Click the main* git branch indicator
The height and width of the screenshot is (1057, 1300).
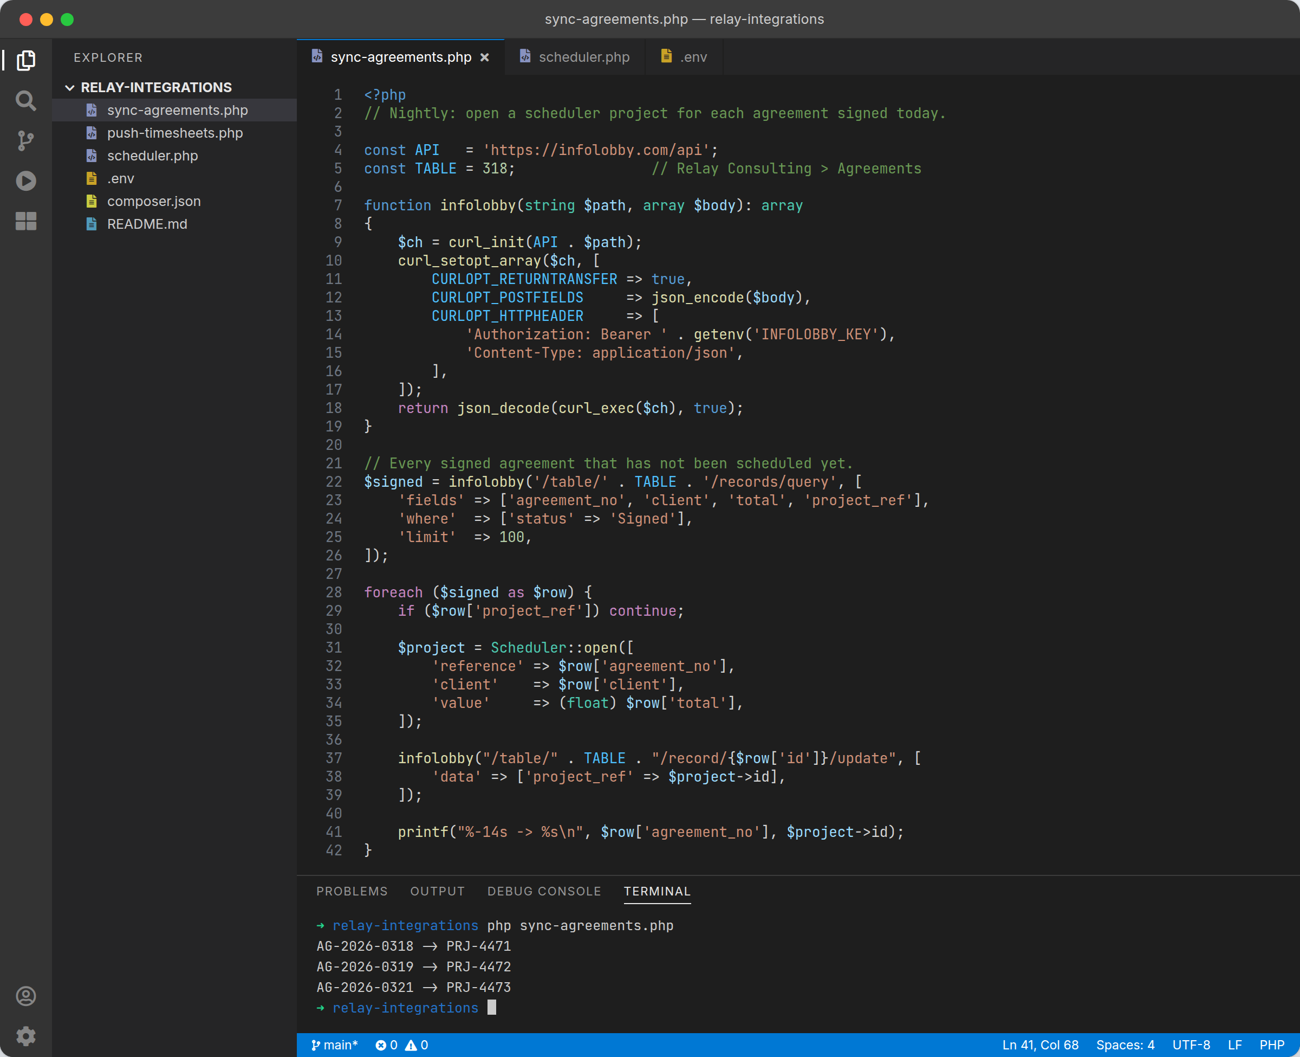pyautogui.click(x=334, y=1045)
